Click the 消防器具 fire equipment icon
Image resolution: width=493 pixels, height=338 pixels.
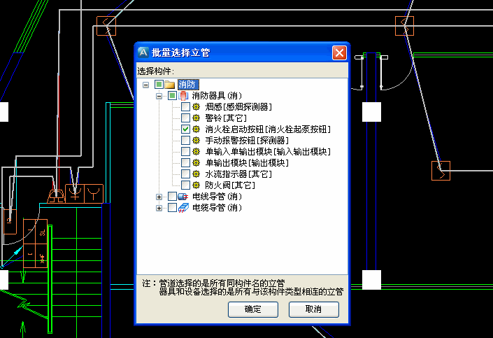pyautogui.click(x=183, y=96)
